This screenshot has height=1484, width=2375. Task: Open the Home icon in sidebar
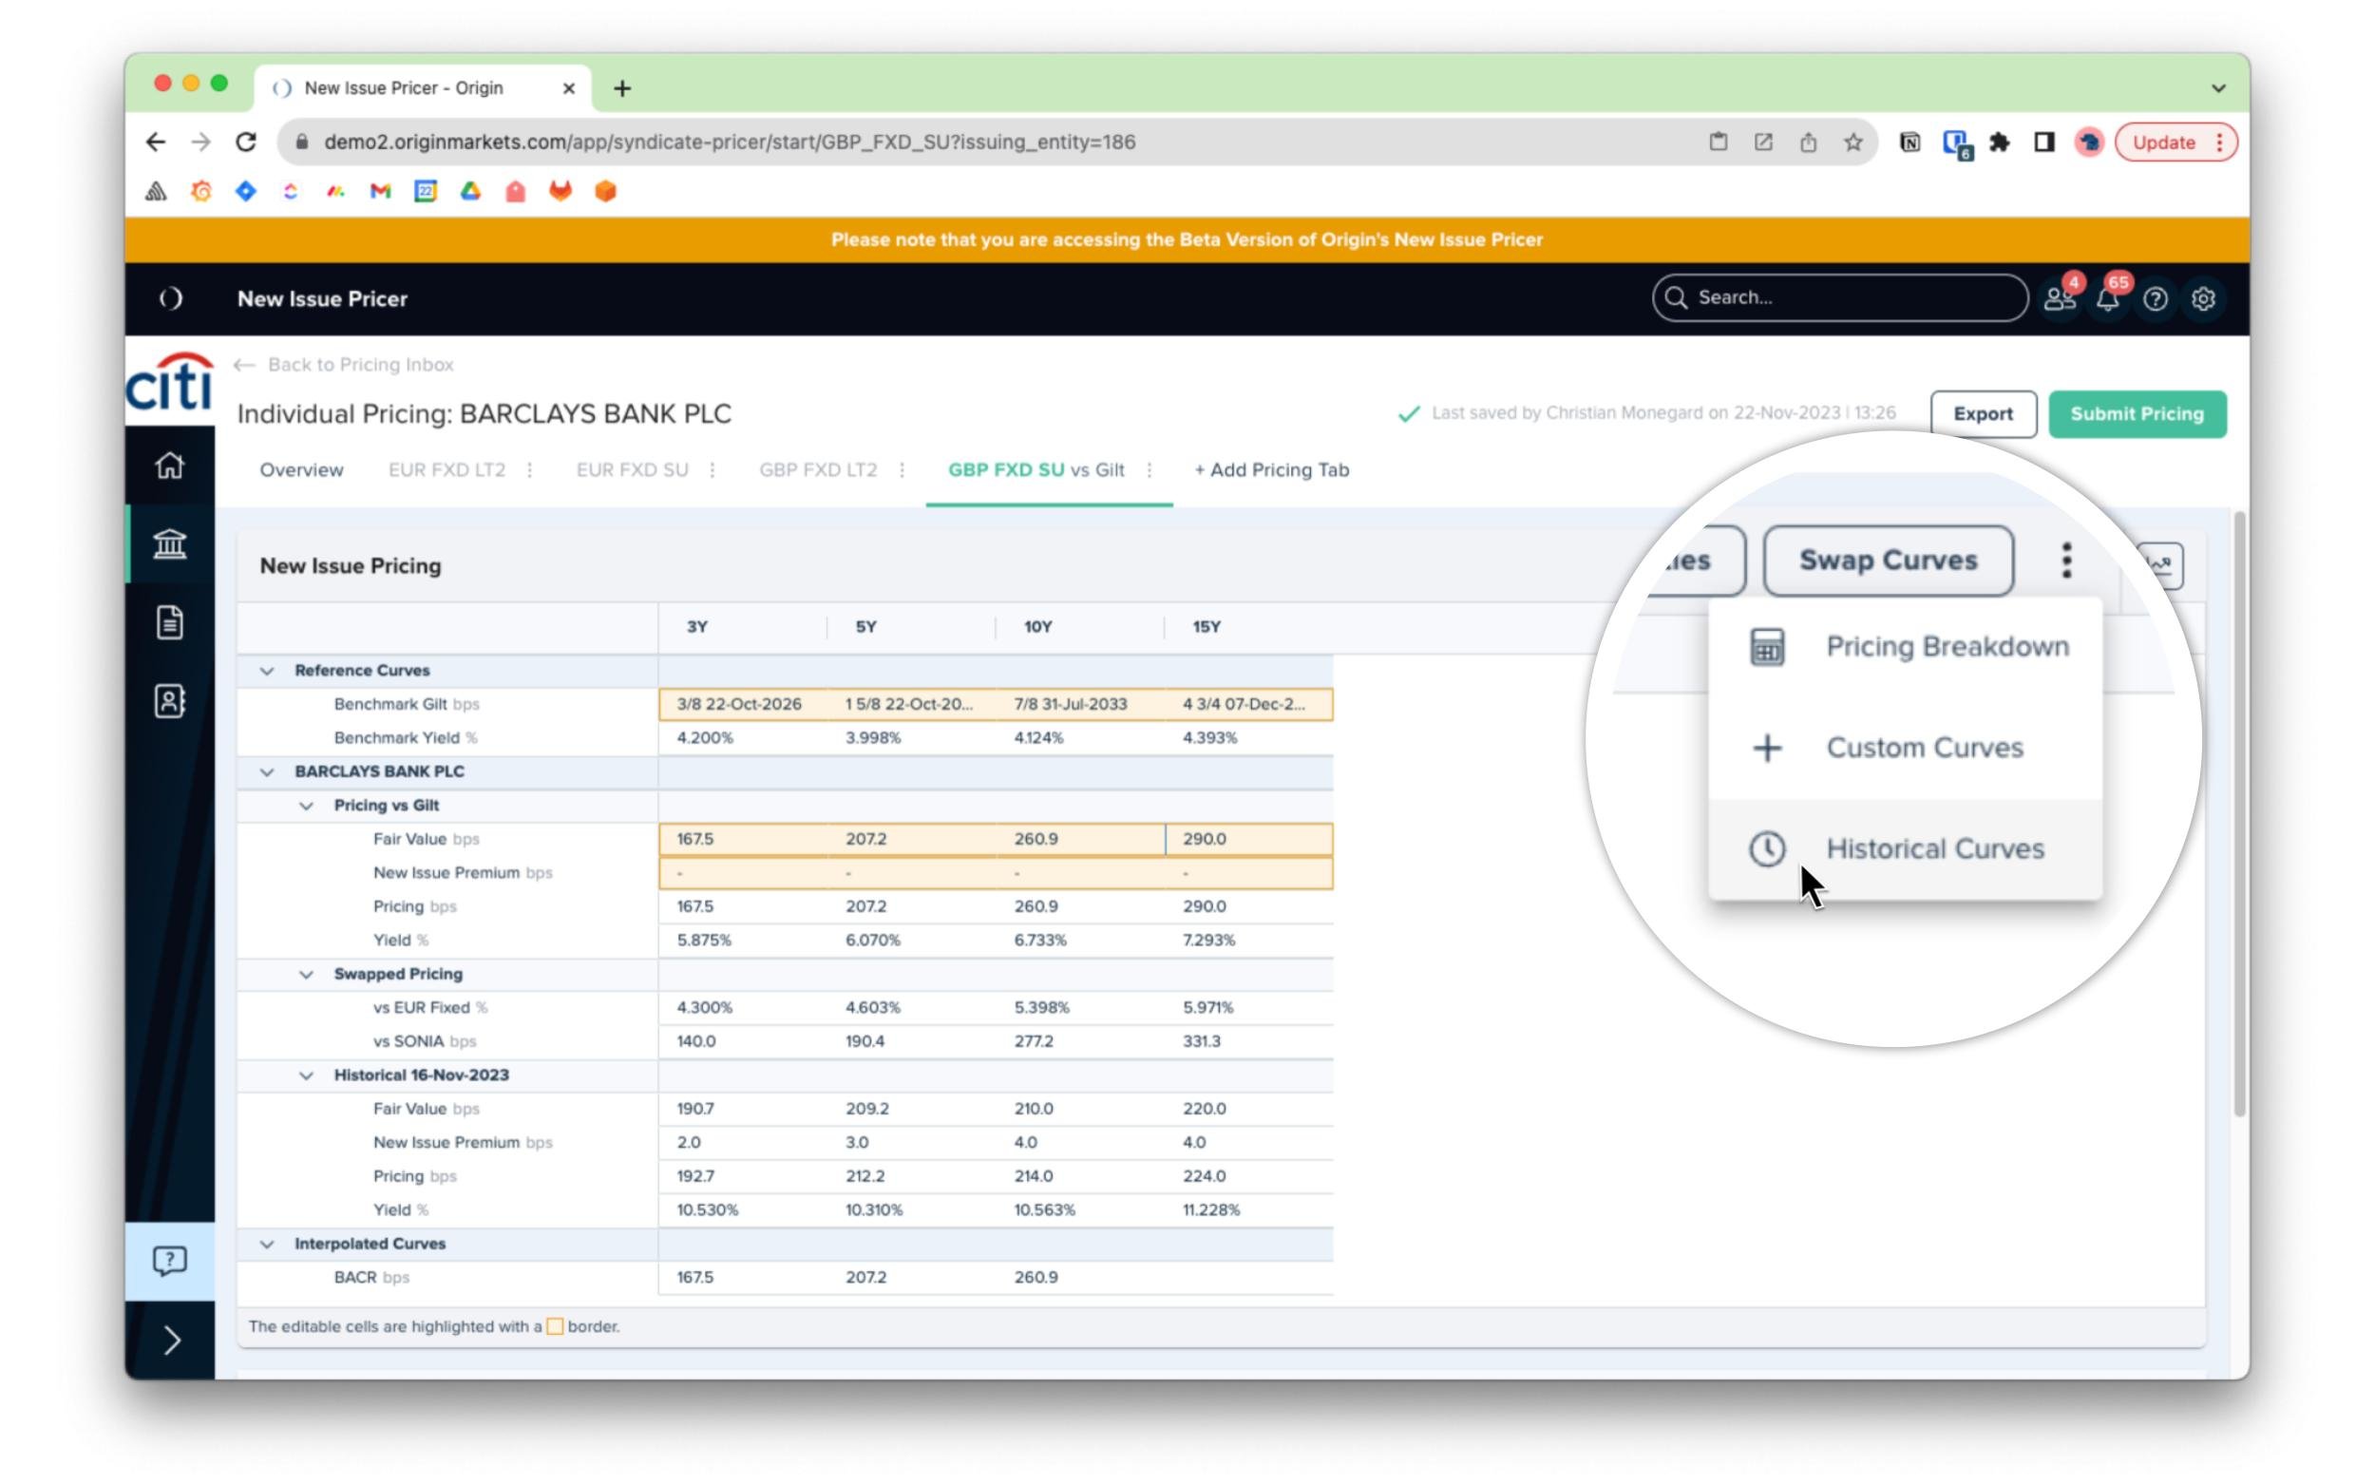[170, 466]
